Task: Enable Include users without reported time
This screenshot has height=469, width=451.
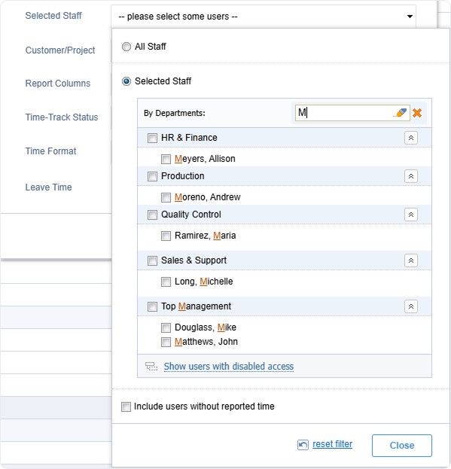Action: click(x=126, y=407)
